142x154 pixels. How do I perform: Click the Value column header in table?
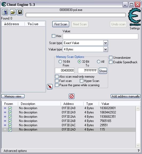(119, 104)
